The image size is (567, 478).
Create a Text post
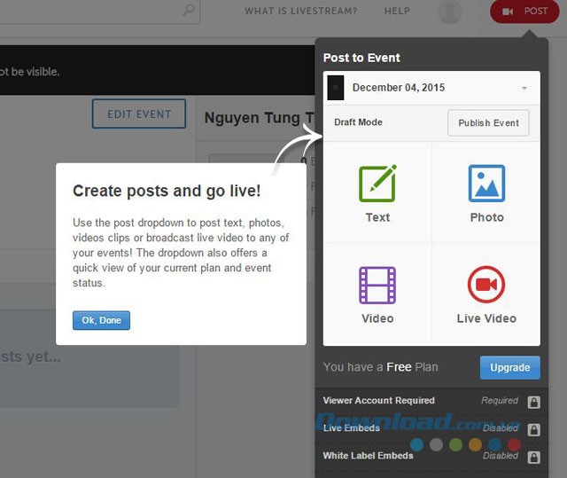377,193
